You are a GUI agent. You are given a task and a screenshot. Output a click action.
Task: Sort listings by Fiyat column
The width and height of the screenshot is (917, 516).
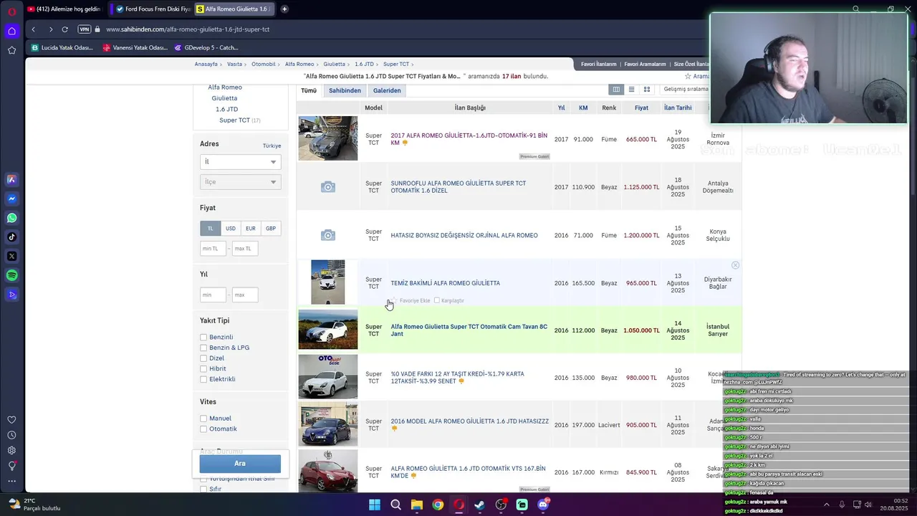tap(641, 108)
